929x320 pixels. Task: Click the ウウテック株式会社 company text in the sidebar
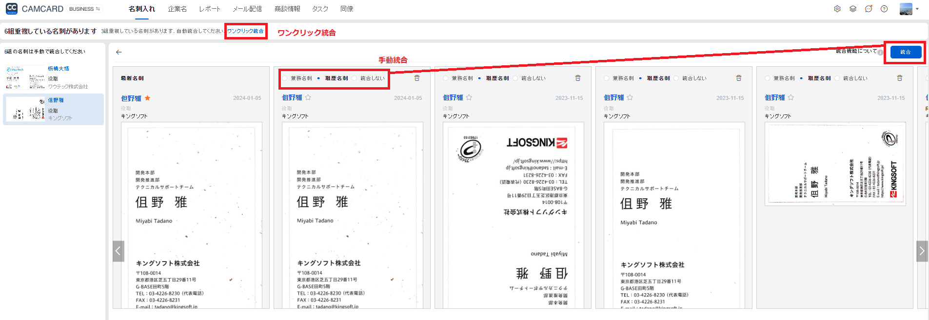68,87
